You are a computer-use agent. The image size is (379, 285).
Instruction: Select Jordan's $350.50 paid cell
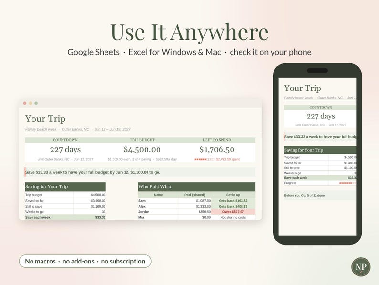click(x=195, y=212)
